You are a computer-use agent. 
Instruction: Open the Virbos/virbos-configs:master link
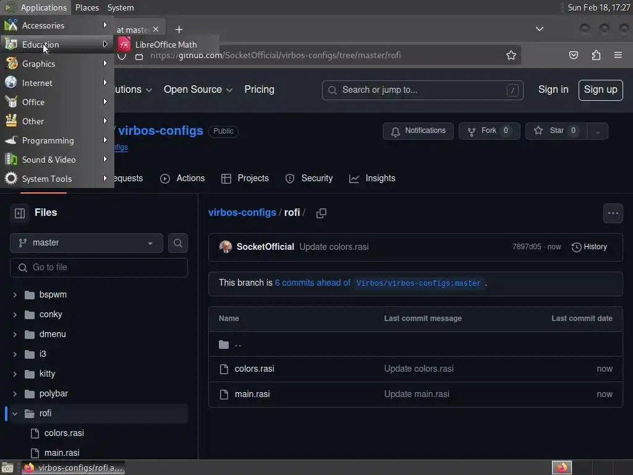tap(418, 283)
